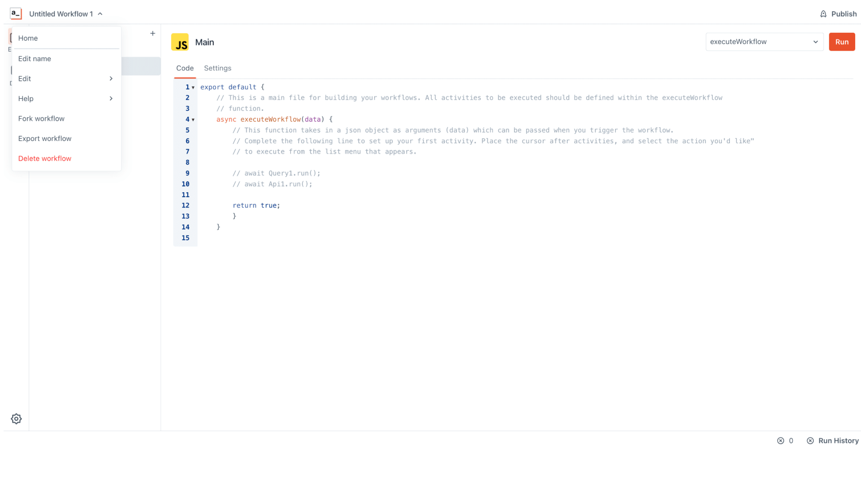Click the plus icon to add item

[153, 33]
